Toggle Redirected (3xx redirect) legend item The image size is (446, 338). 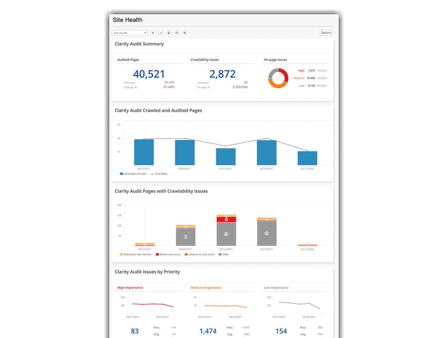coord(135,254)
